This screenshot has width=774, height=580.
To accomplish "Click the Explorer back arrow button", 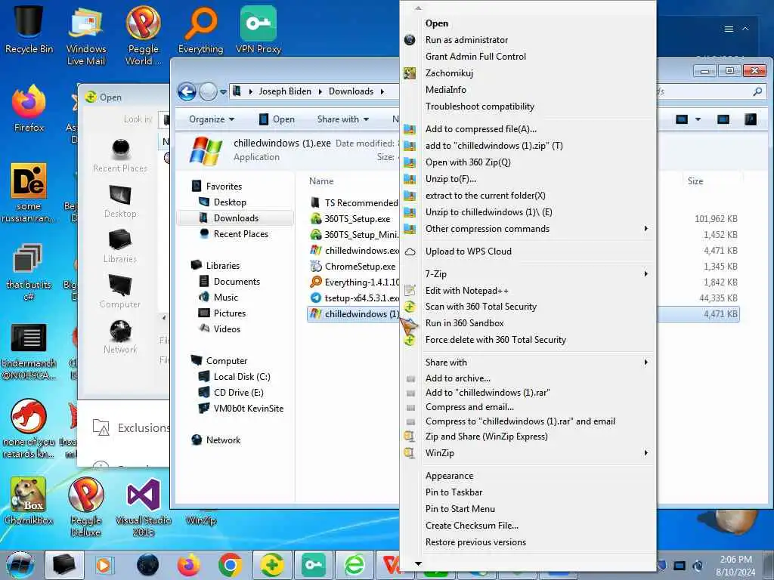I will coord(187,91).
